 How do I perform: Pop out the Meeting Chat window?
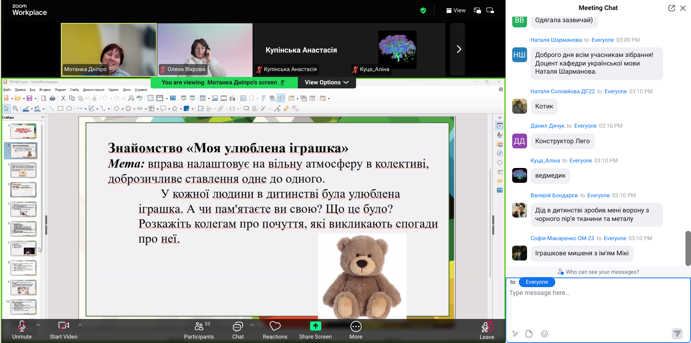point(671,8)
